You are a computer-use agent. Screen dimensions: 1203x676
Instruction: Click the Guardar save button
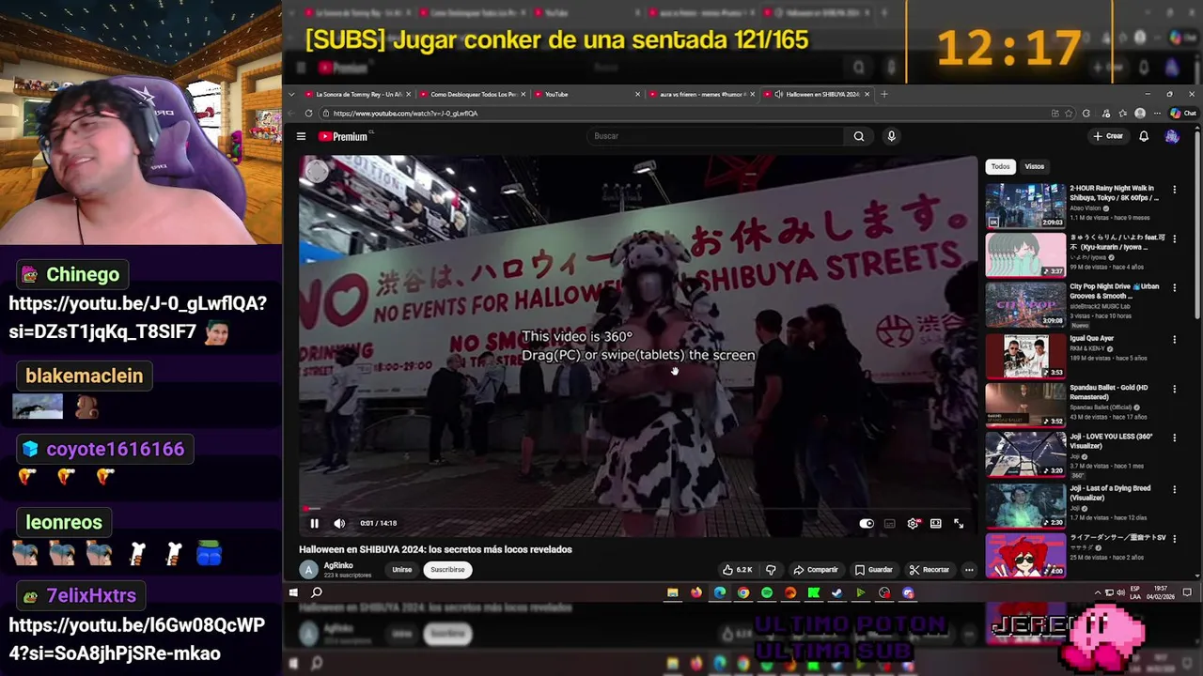pyautogui.click(x=873, y=570)
